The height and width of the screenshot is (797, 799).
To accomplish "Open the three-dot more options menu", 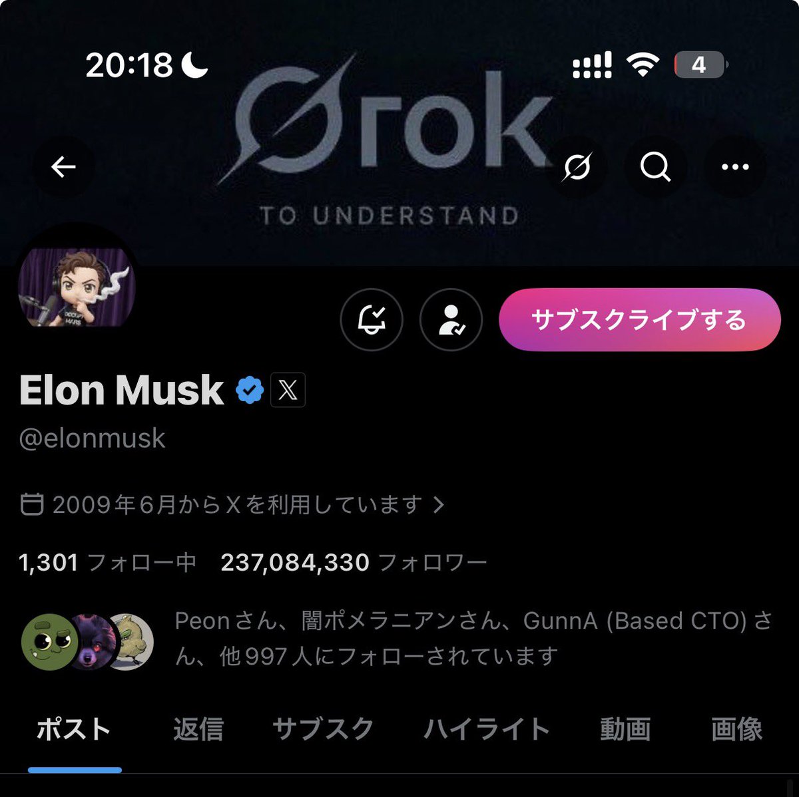I will (x=735, y=167).
